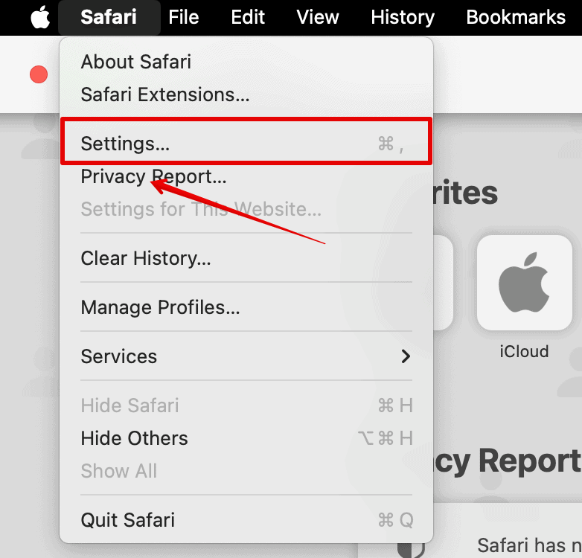Viewport: 582px width, 558px height.
Task: Open the Apple menu
Action: click(39, 17)
